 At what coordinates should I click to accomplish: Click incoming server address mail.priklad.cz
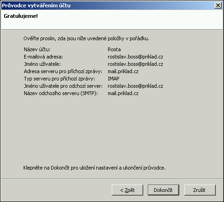[123, 71]
